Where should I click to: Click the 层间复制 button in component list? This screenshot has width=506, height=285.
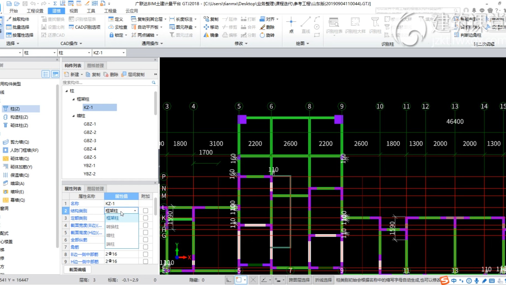coord(133,74)
